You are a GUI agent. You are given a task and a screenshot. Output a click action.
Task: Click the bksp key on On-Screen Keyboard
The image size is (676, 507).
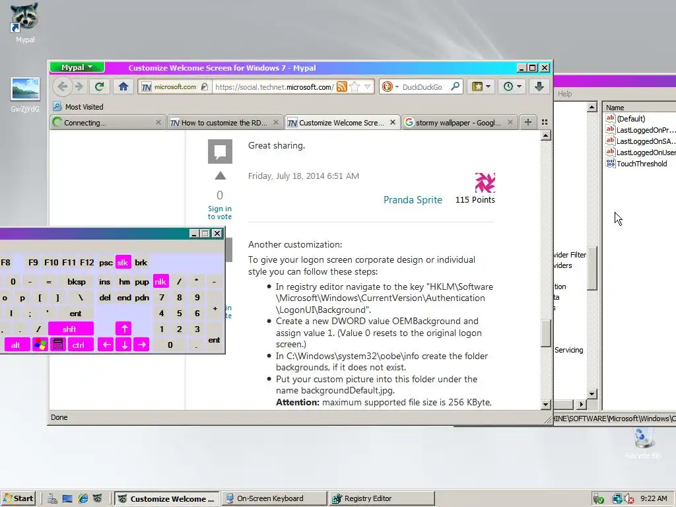[77, 281]
